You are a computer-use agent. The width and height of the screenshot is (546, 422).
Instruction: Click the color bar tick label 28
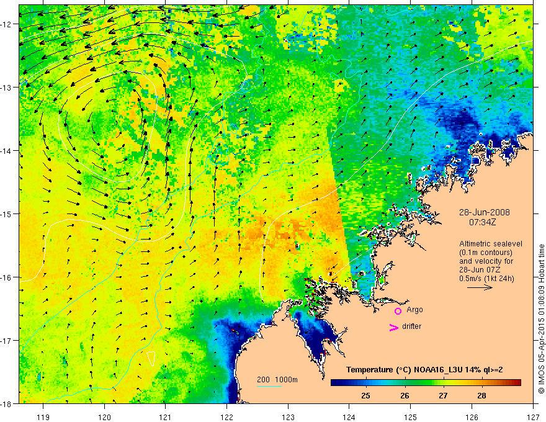coord(481,395)
